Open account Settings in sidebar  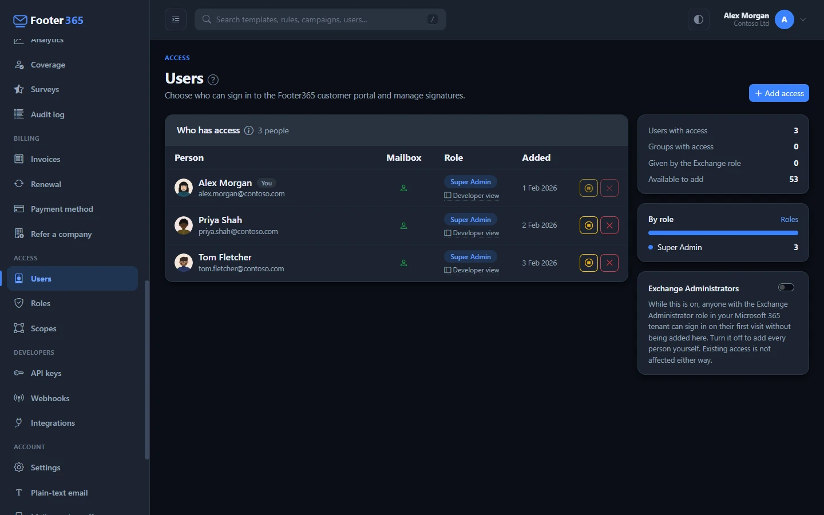[x=72, y=468]
